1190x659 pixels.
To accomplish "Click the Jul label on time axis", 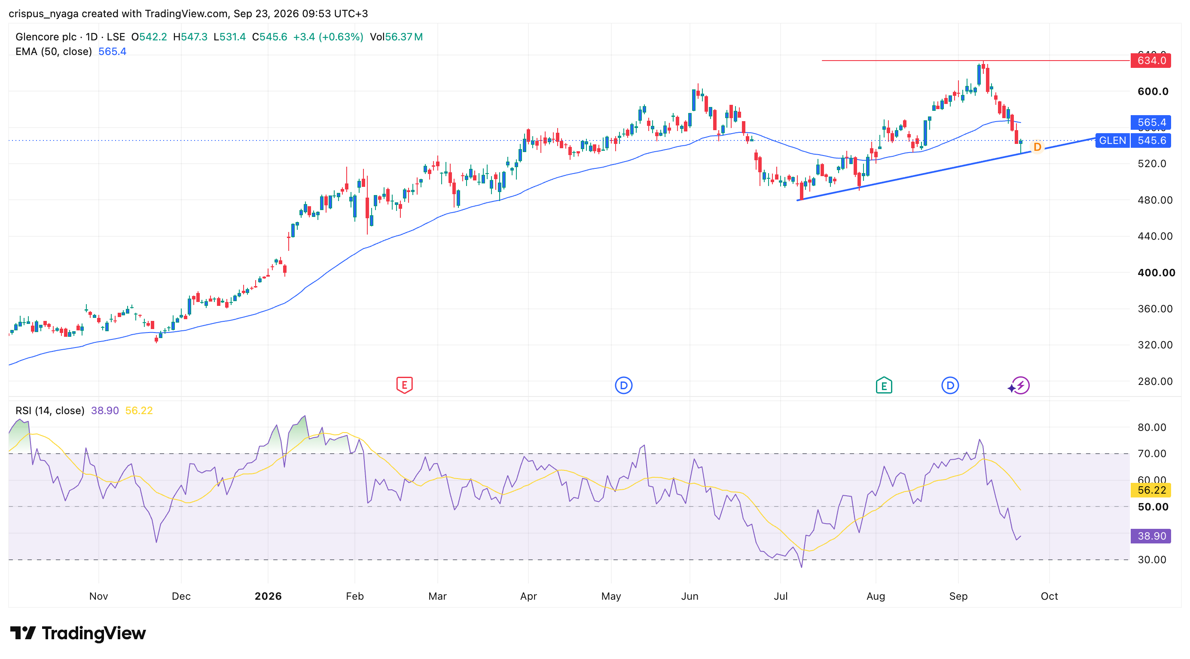I will [781, 596].
